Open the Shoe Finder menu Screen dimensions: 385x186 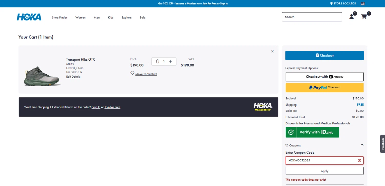(x=60, y=17)
